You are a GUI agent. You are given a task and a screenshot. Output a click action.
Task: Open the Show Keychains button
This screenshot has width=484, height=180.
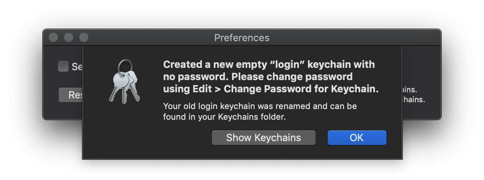pyautogui.click(x=264, y=138)
